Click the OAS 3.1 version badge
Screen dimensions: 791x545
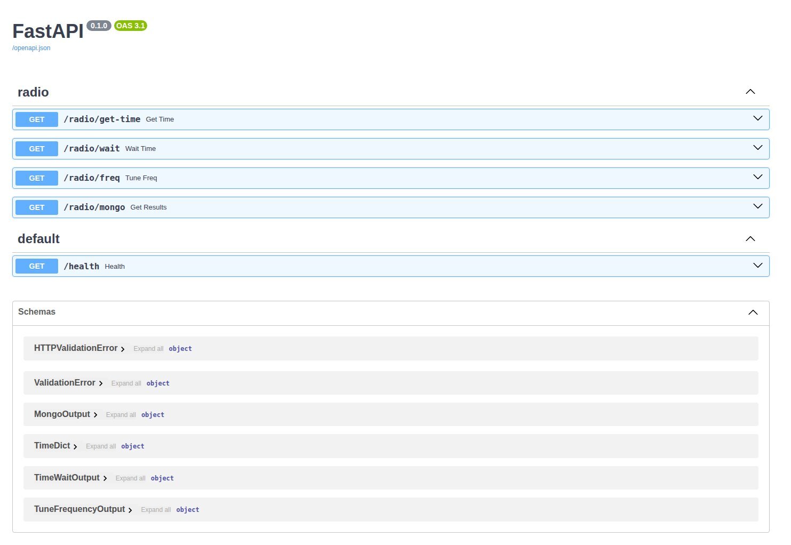(131, 25)
